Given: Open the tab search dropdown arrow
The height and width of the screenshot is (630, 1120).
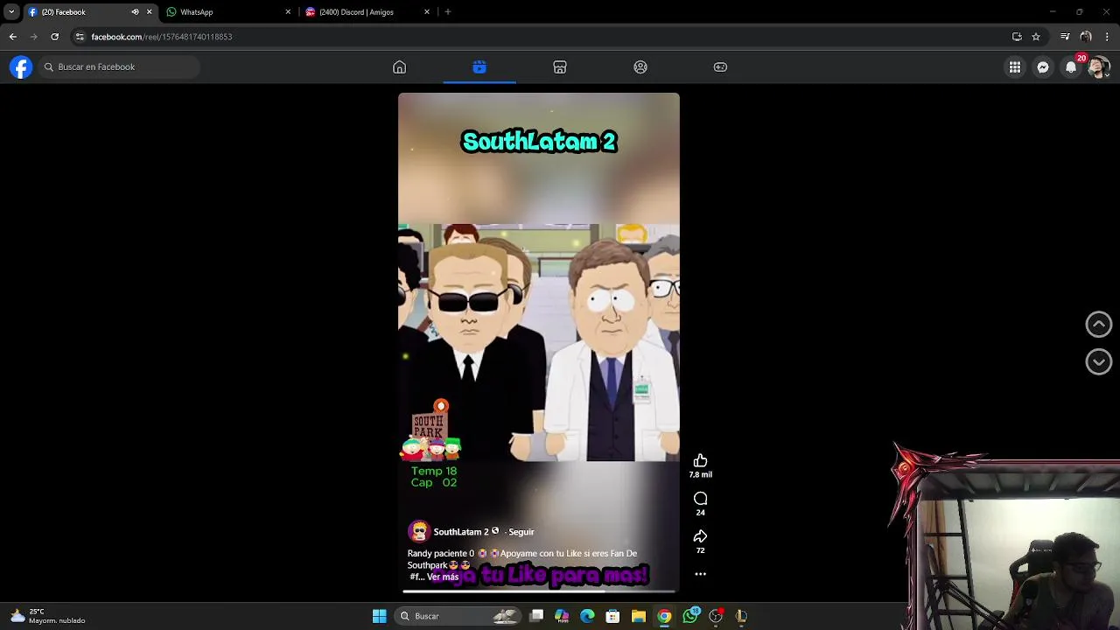Looking at the screenshot, I should [11, 12].
